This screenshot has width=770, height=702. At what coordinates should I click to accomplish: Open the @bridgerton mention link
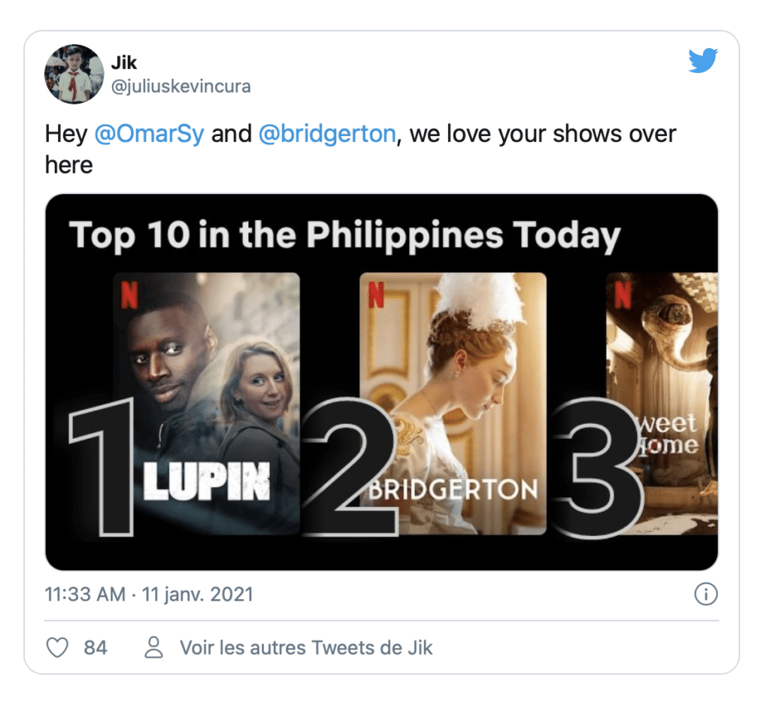327,134
